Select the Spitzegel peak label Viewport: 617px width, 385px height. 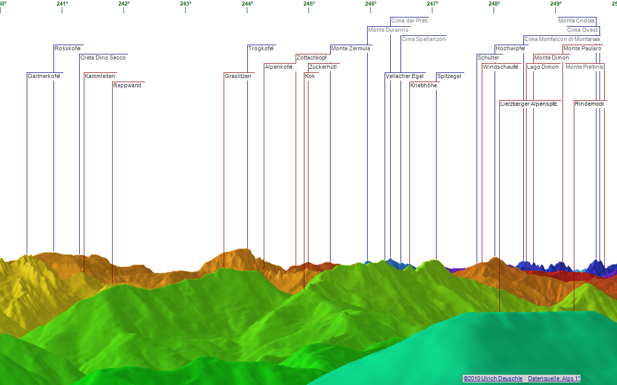coord(449,76)
